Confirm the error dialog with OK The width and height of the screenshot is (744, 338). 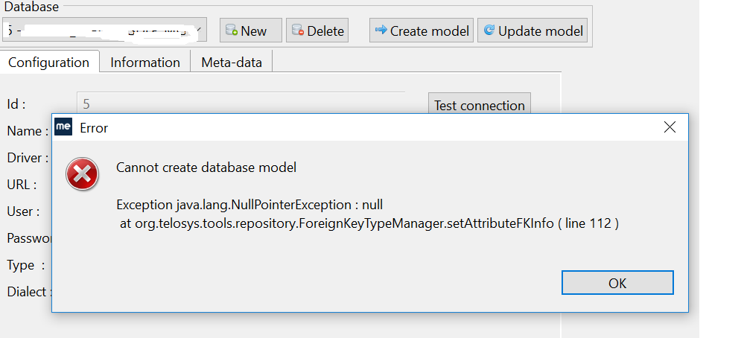point(617,283)
